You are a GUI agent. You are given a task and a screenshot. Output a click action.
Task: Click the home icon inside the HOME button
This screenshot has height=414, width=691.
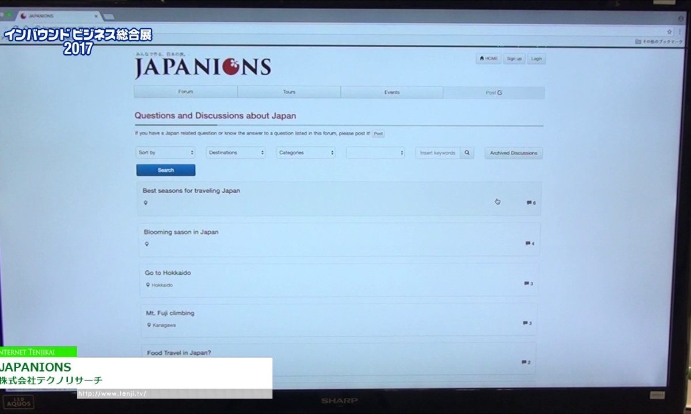481,58
